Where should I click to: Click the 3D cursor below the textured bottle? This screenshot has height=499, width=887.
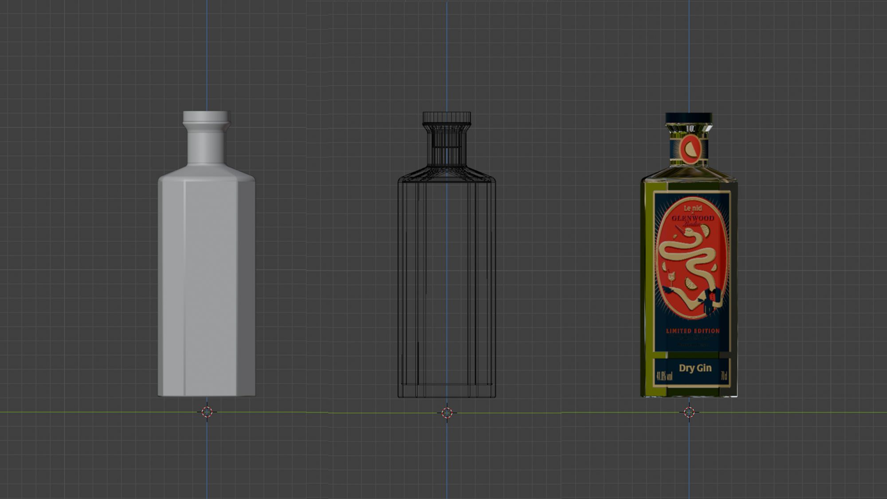(689, 413)
